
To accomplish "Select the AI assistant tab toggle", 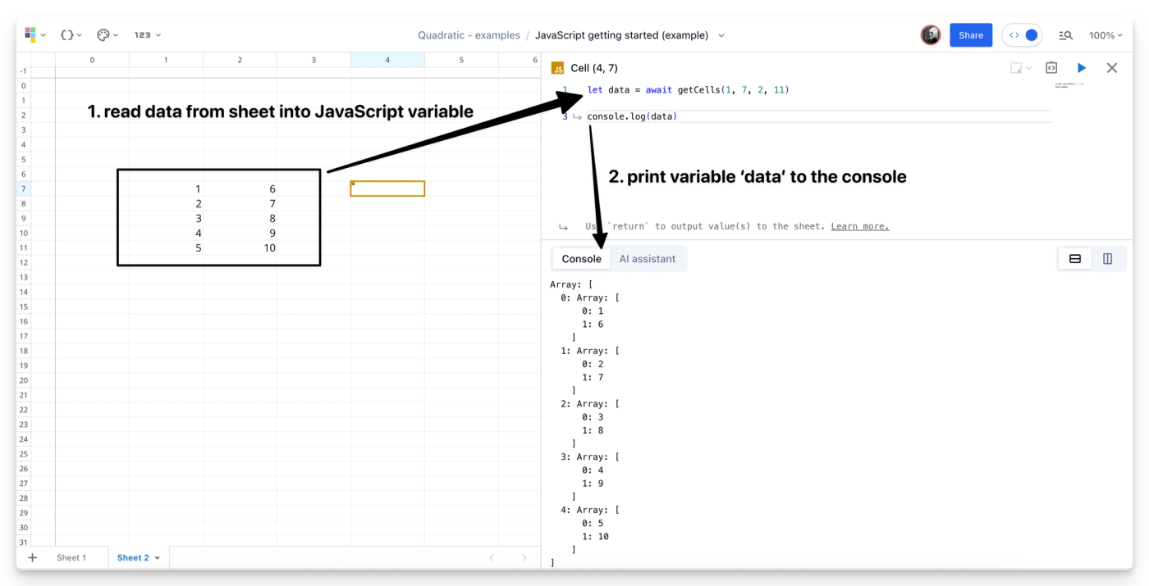I will [x=648, y=258].
